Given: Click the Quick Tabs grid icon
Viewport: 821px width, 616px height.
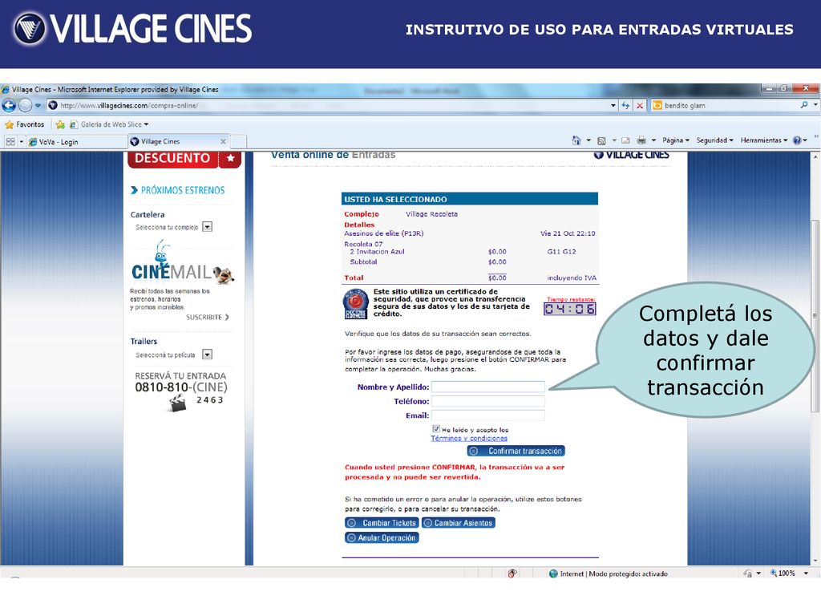Looking at the screenshot, I should point(10,141).
